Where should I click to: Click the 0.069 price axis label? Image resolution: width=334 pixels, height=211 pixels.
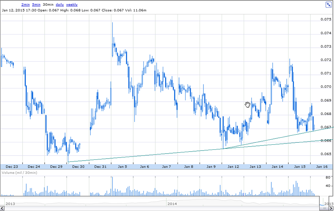(x=326, y=100)
